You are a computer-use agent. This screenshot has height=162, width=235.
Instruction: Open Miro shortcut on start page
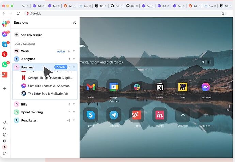pos(183,87)
